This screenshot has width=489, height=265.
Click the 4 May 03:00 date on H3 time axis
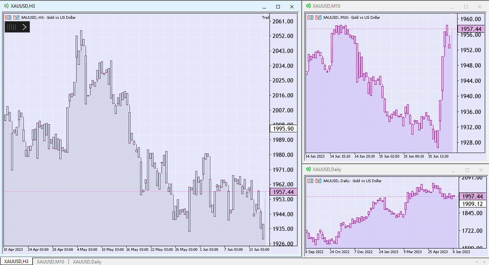87,250
